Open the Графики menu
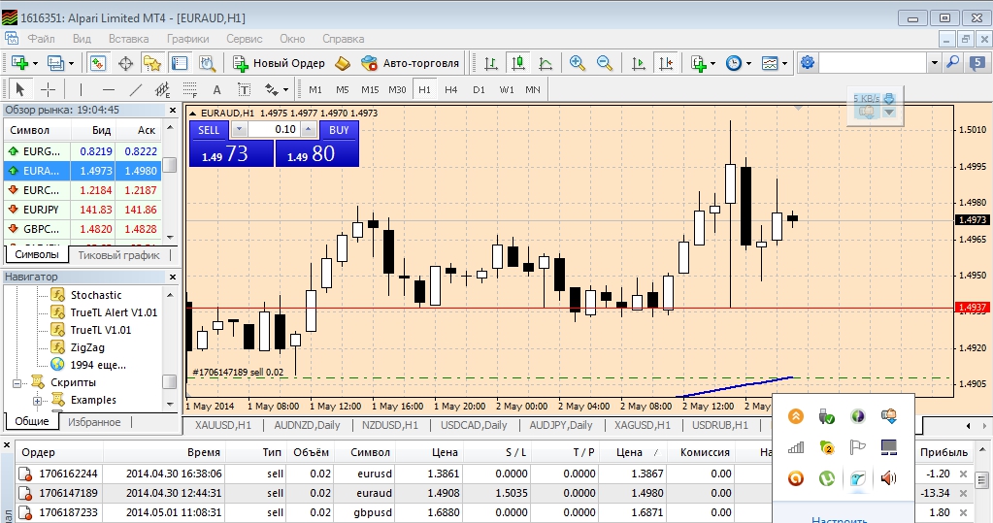The width and height of the screenshot is (993, 523). pyautogui.click(x=188, y=39)
